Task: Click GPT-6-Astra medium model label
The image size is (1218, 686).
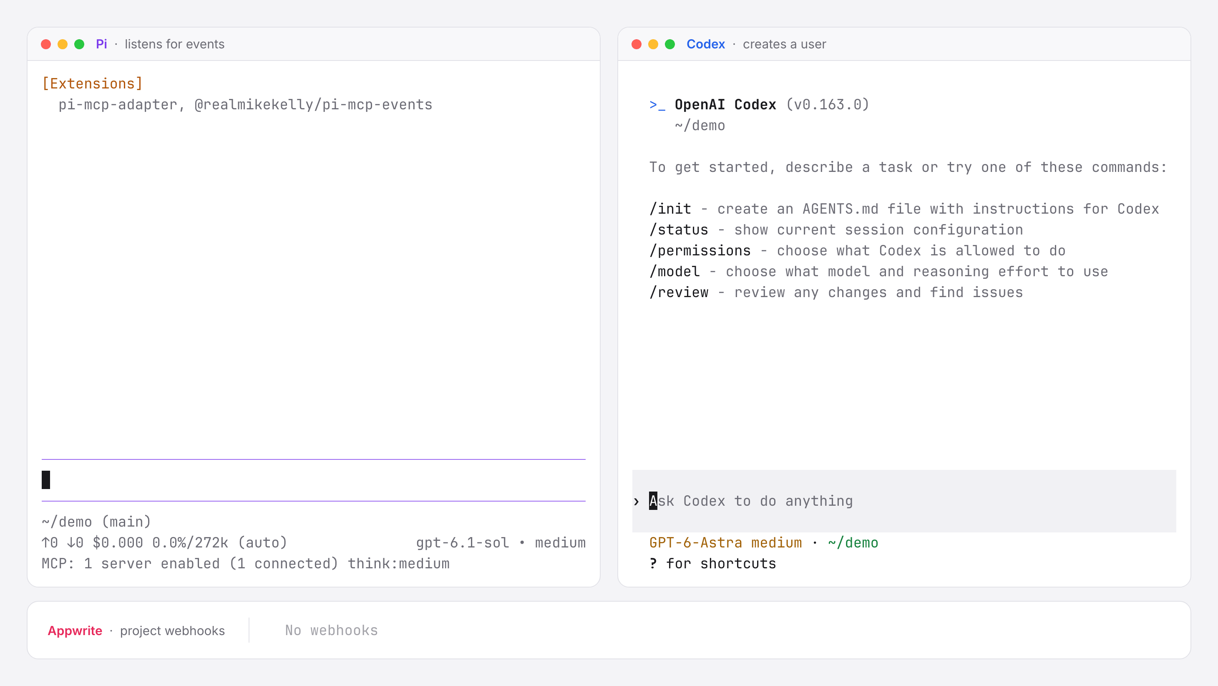Action: (x=725, y=542)
